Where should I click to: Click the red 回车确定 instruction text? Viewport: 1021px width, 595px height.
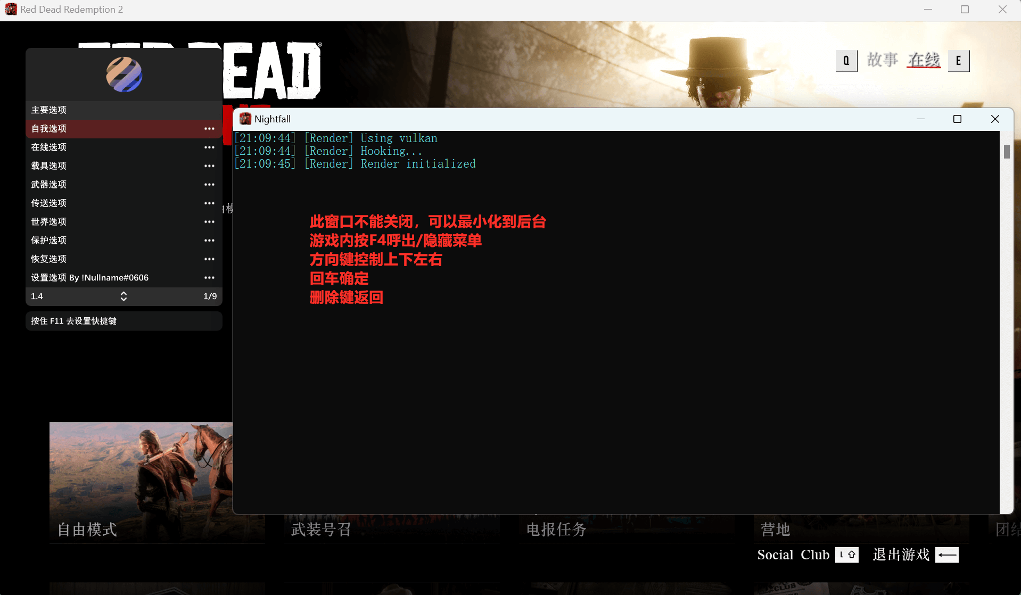click(x=339, y=278)
